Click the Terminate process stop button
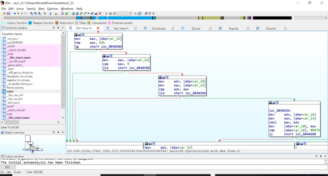Image resolution: width=328 pixels, height=176 pixels. pos(114,13)
